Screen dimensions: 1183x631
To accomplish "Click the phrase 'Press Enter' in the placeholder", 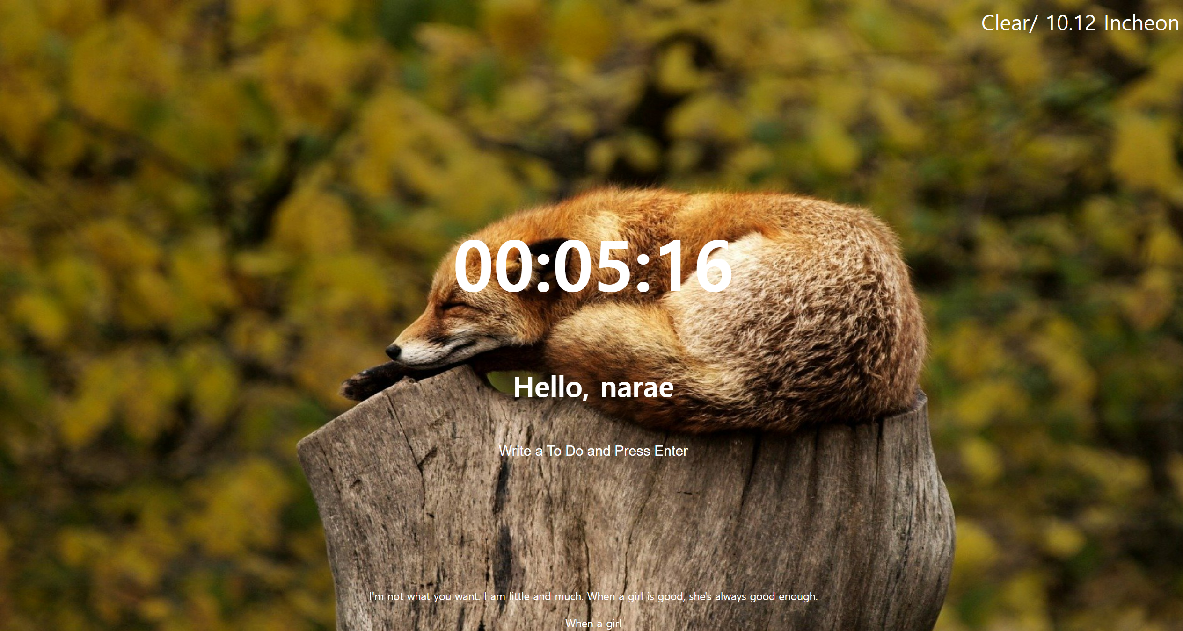I will point(651,452).
